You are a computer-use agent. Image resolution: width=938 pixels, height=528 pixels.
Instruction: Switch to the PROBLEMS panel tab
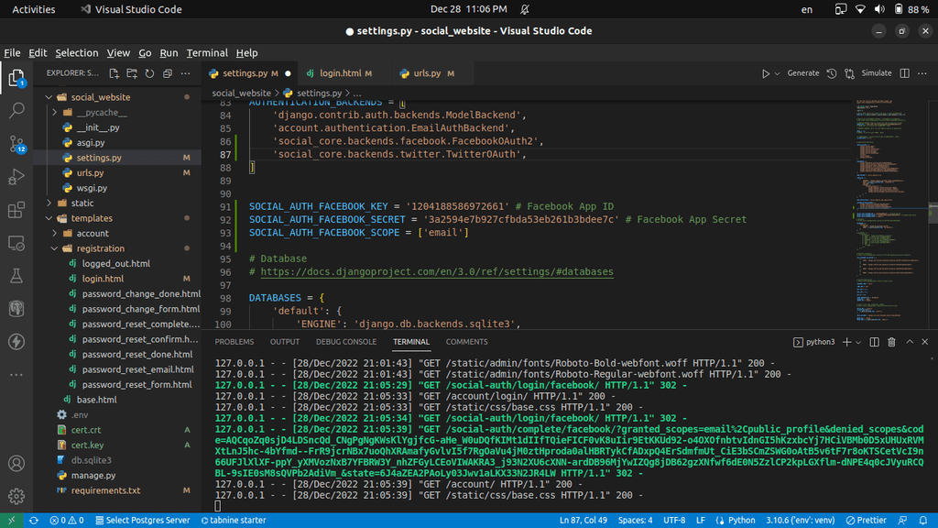click(234, 342)
